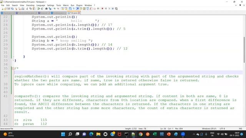This screenshot has height=138, width=246.
Task: Click the Copy toolbar icon
Action: click(x=30, y=8)
